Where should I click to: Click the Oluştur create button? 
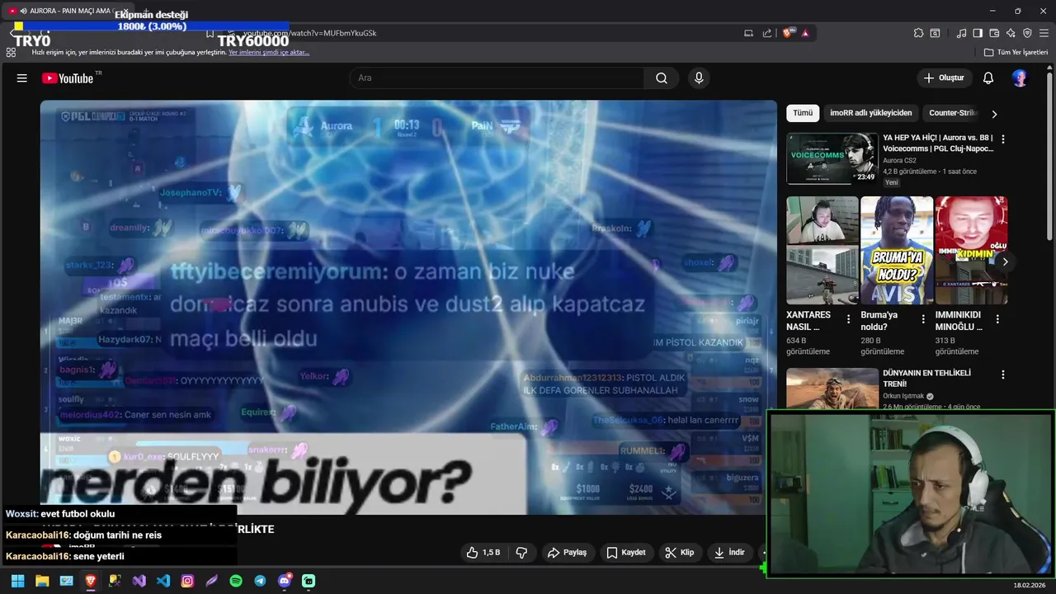coord(943,78)
